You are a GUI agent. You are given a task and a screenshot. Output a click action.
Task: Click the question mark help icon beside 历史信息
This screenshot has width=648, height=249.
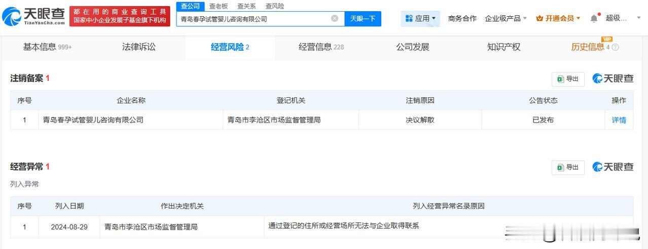tap(615, 47)
